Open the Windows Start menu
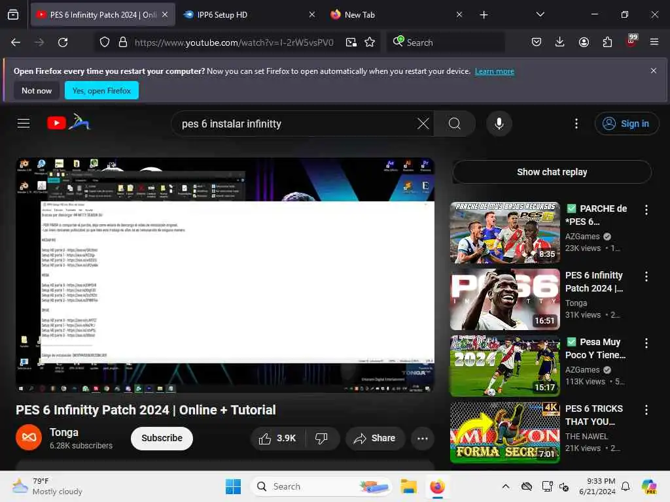Screen dimensions: 670x502 tap(234, 486)
